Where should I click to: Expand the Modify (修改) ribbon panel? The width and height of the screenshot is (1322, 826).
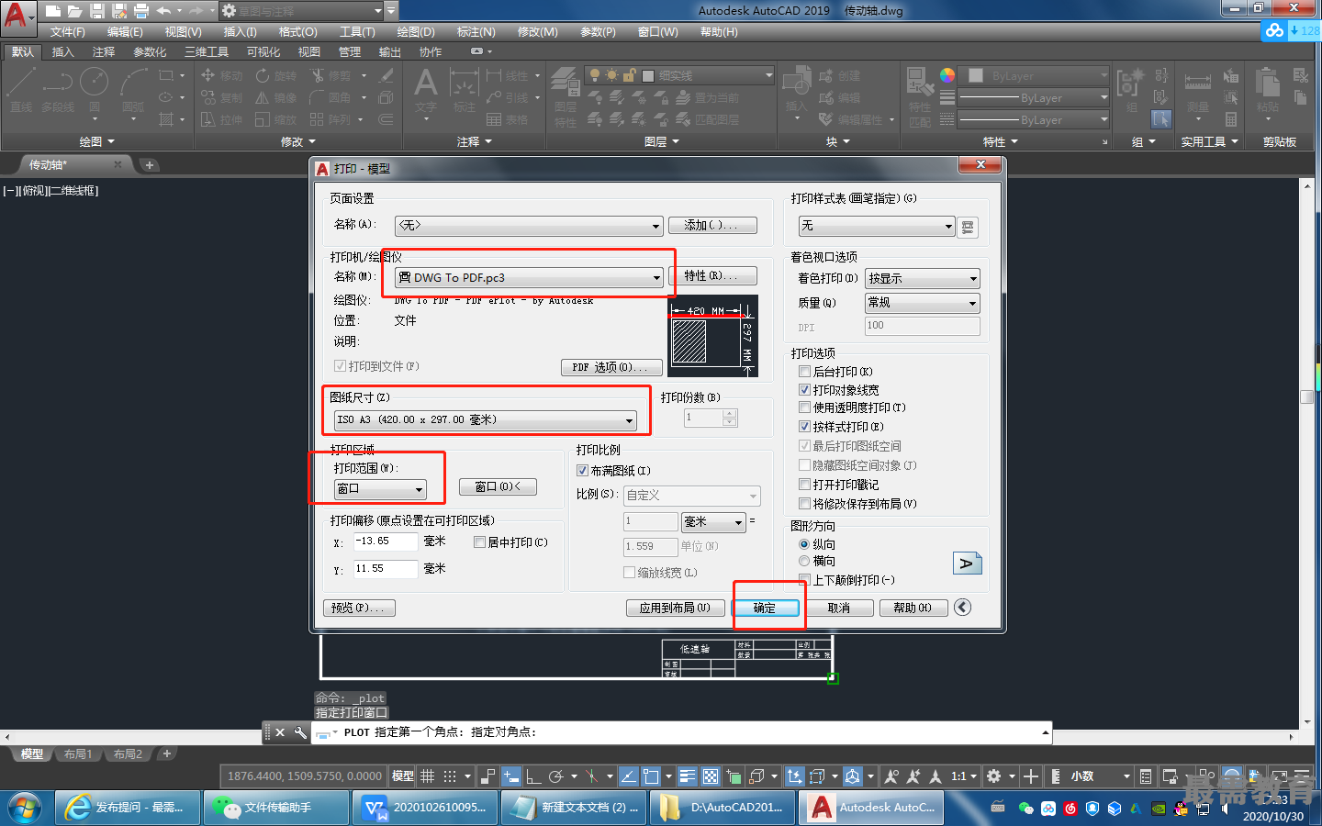point(297,141)
